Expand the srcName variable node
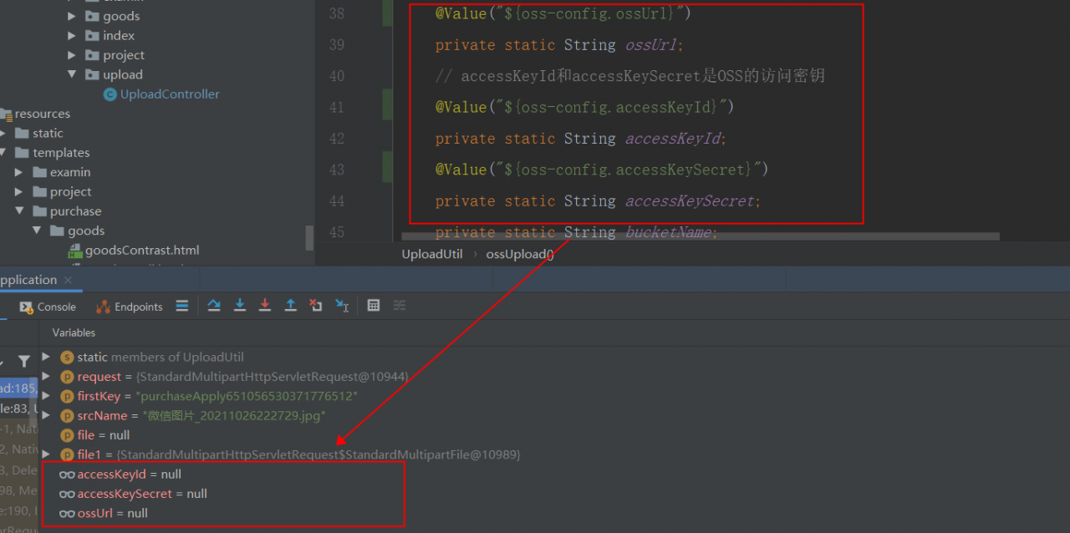 tap(47, 416)
